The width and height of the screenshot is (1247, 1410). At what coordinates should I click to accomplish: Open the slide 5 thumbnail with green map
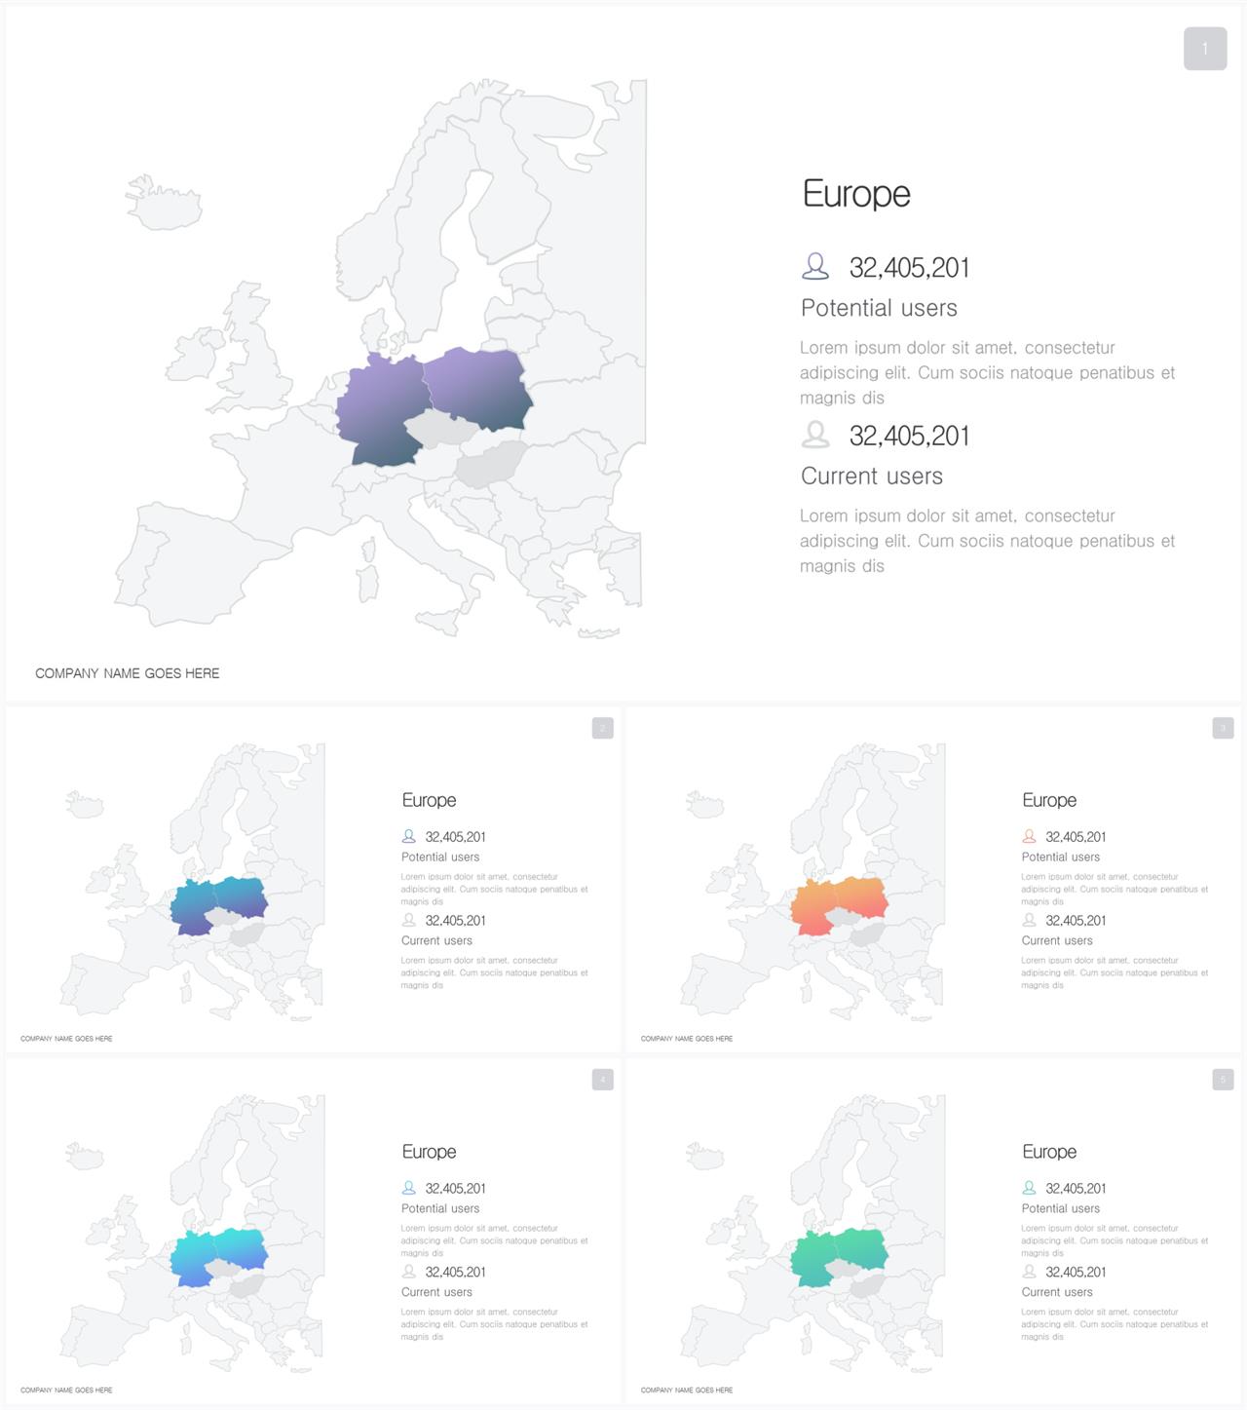coord(933,1232)
